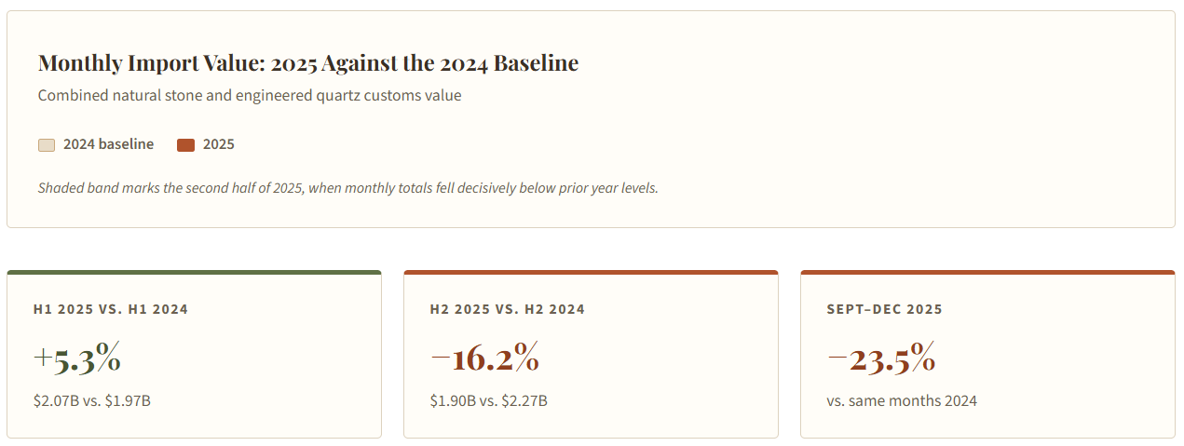Select the Monthly Import Value chart title

tap(308, 63)
